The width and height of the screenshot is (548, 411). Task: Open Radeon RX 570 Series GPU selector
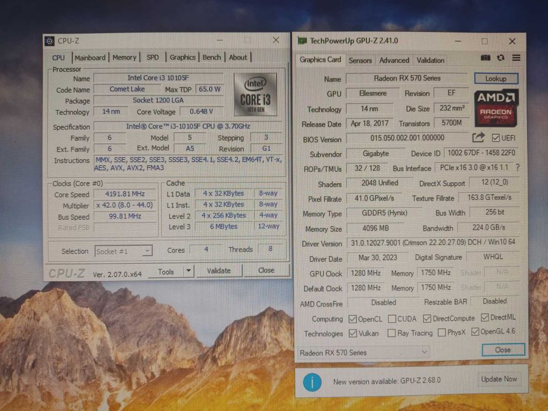point(363,352)
